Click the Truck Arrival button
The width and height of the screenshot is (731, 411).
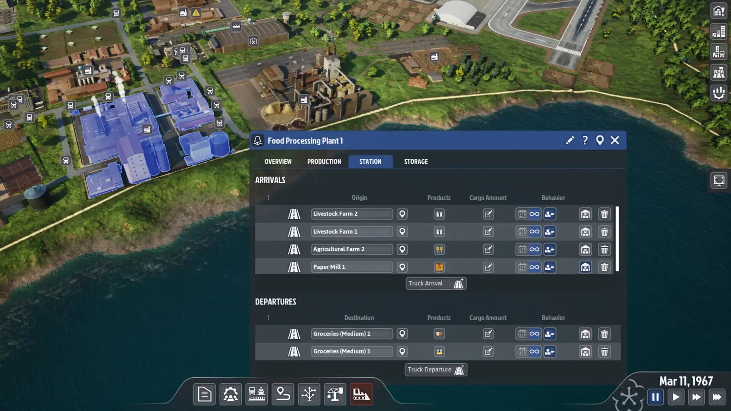coord(436,283)
